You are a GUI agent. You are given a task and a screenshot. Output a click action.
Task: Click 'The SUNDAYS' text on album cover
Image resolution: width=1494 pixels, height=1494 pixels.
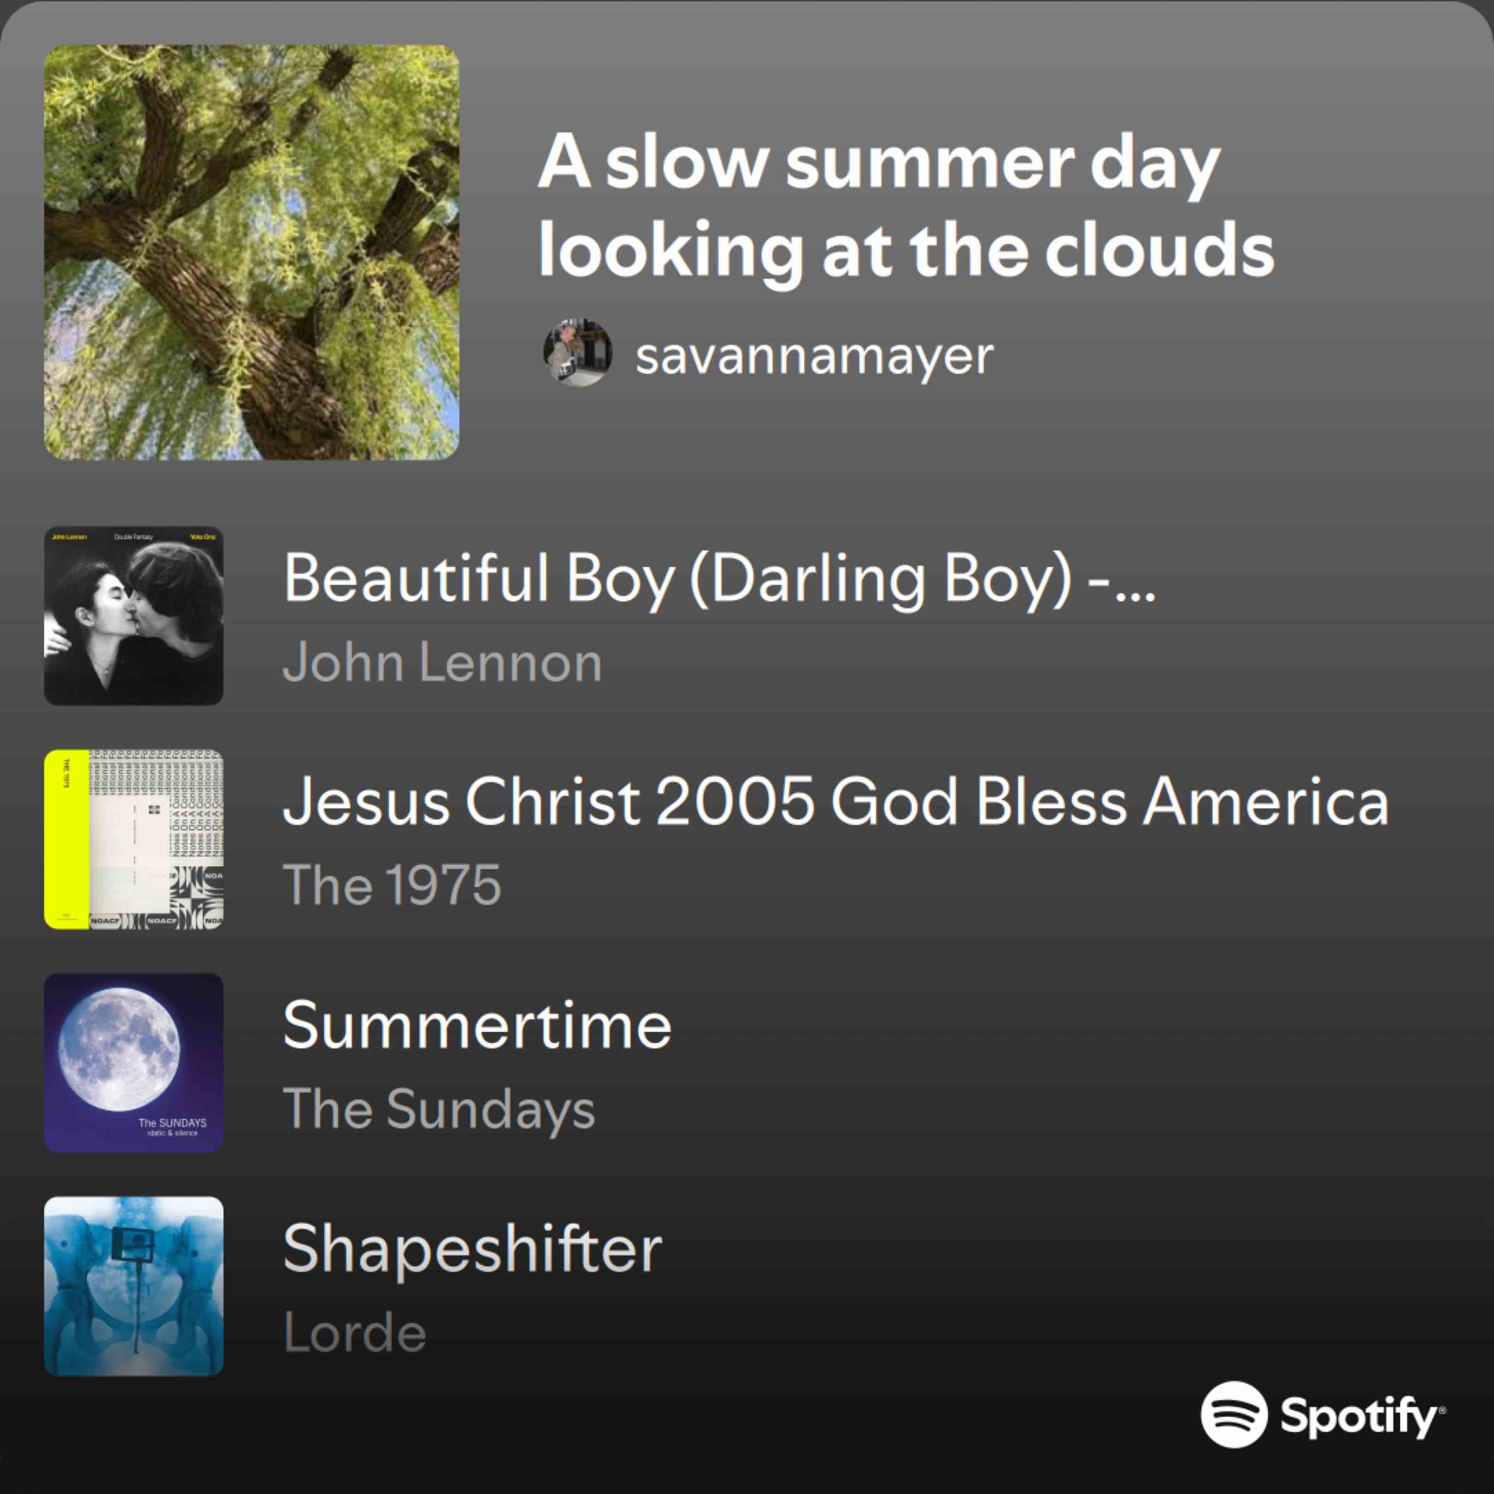(172, 1122)
